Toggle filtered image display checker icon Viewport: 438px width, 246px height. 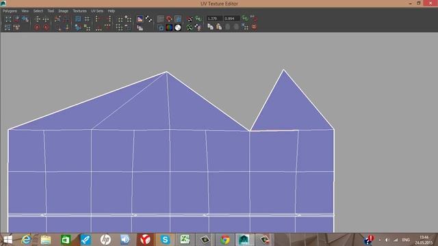coord(149,19)
